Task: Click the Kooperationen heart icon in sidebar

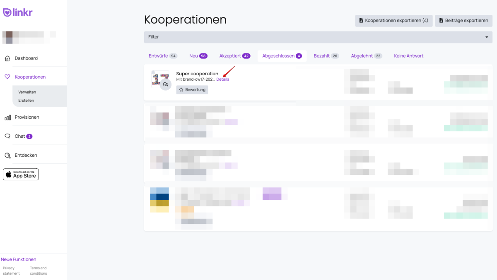Action: [x=7, y=77]
